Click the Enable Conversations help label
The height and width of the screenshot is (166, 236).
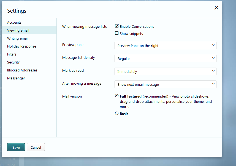click(x=137, y=27)
